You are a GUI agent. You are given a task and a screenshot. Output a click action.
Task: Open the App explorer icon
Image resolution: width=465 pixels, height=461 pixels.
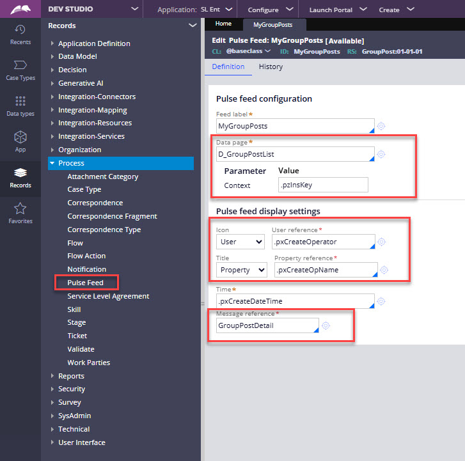pos(20,141)
